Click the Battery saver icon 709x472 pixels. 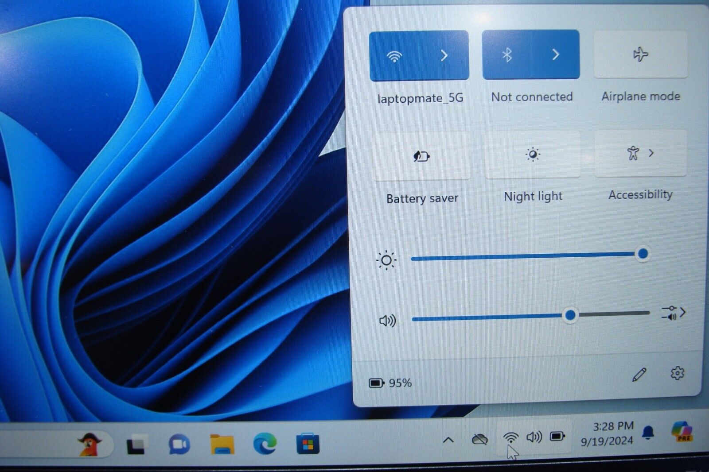click(421, 155)
